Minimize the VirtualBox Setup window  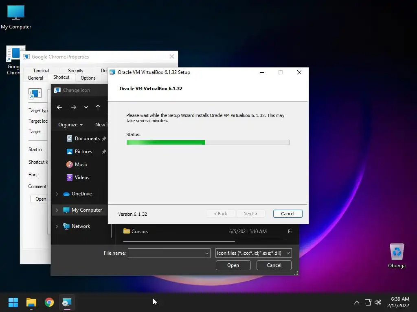(262, 72)
